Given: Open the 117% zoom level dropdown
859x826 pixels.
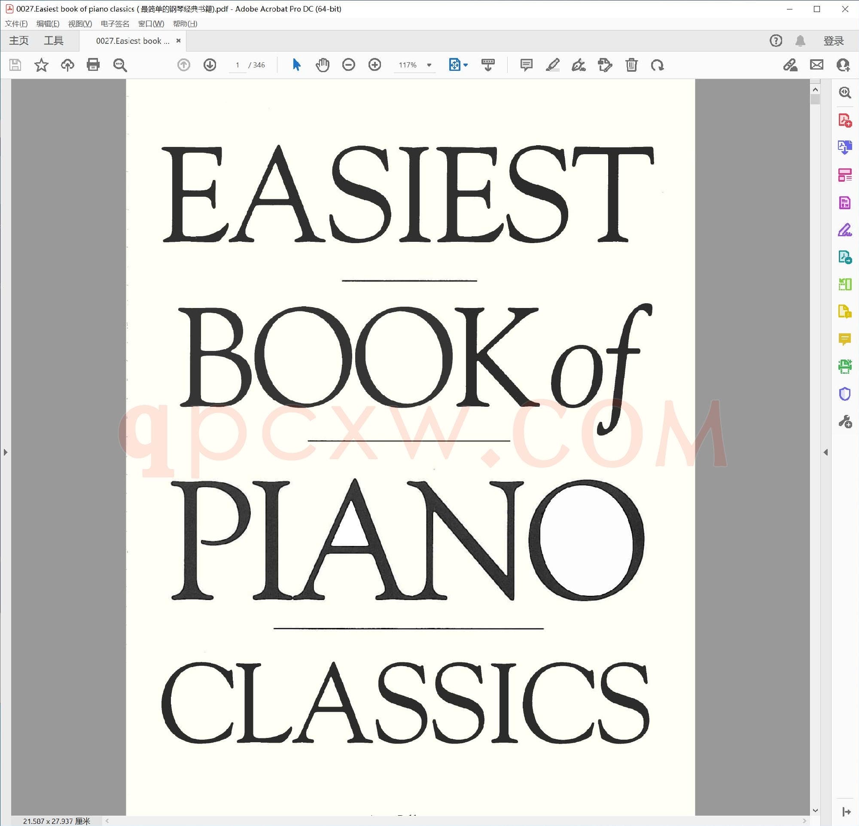Looking at the screenshot, I should click(x=429, y=65).
